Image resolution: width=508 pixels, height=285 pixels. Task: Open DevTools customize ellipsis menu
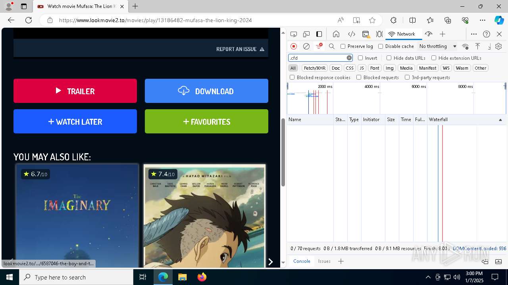click(x=474, y=34)
